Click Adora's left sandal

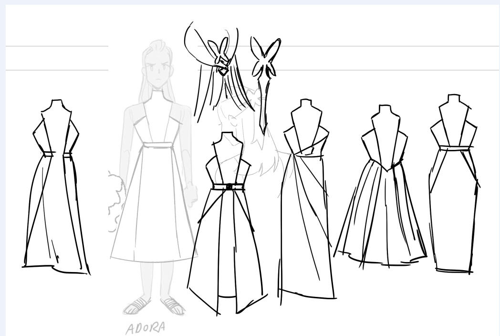pos(136,306)
